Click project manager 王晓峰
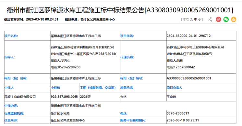242x126 pixels. pyautogui.click(x=171, y=97)
